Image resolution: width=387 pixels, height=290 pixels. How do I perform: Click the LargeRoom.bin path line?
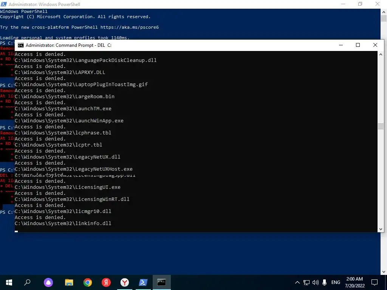(x=65, y=96)
